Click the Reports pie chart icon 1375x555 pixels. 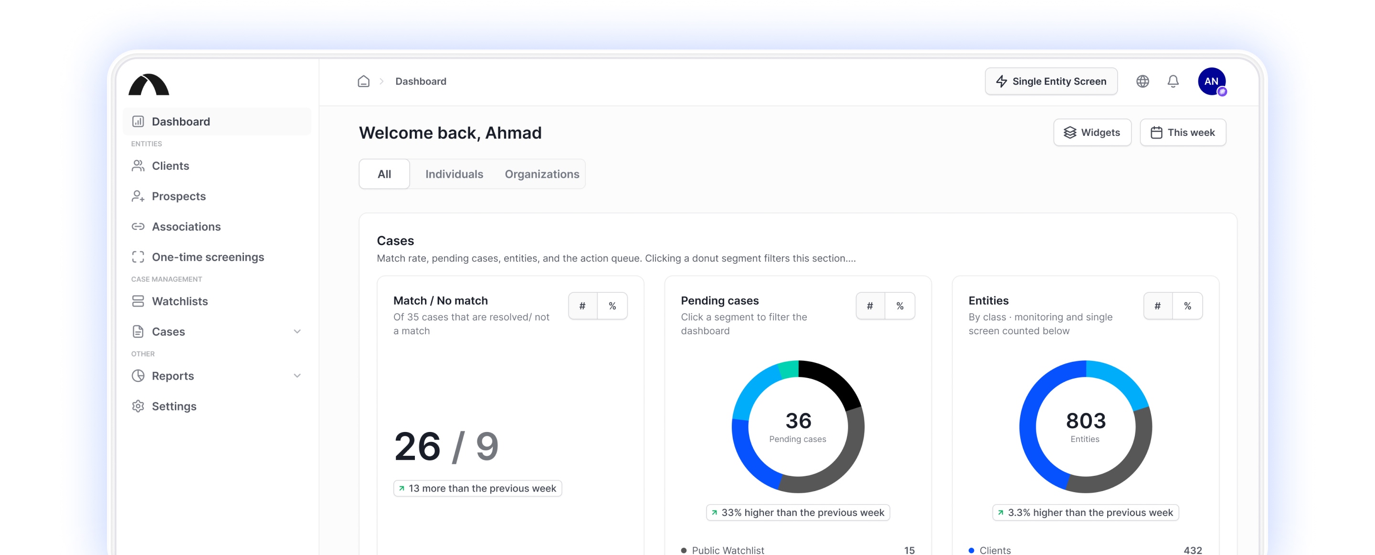(137, 376)
